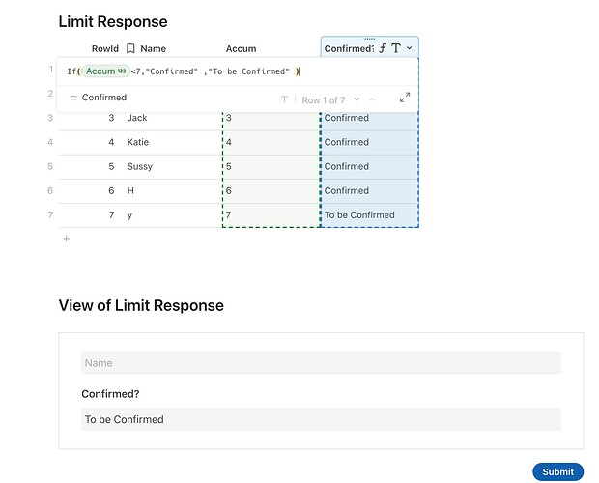Click the result type icon in formula bar
Screen dimensions: 599x483
[284, 99]
